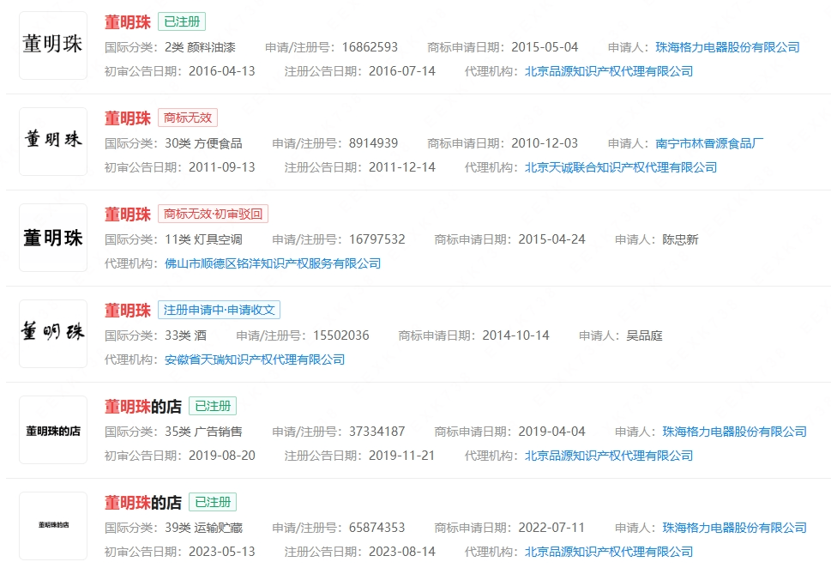Open 北京品源知识产权代理 agency link on 35类 广告销售 entry
Screen dimensions: 831x574
[608, 456]
